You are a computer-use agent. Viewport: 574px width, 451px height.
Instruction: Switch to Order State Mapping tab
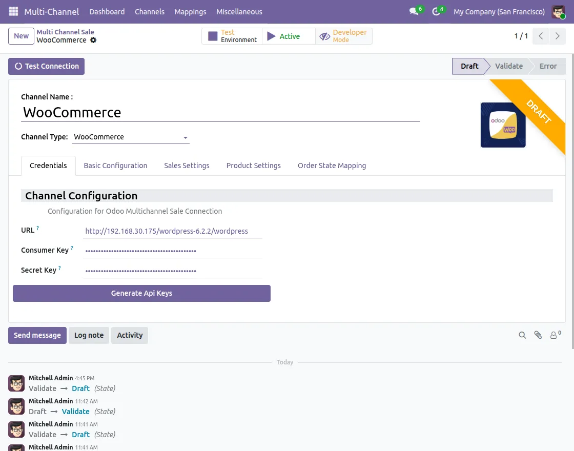[332, 166]
